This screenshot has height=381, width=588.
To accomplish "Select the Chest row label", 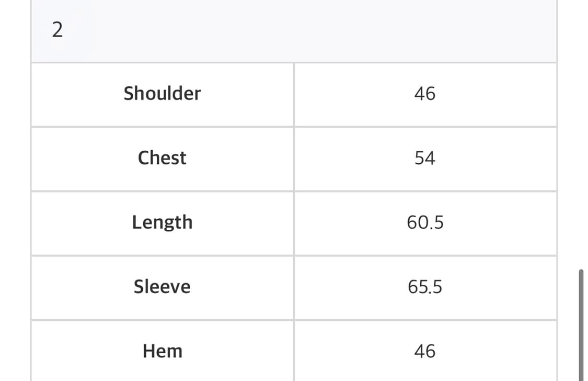I will click(162, 158).
